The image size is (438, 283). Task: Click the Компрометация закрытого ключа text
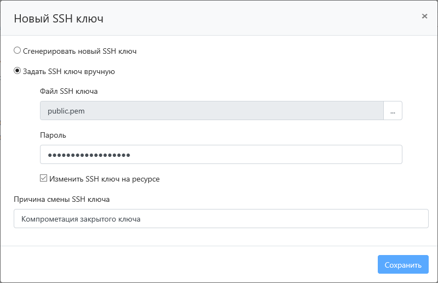(81, 219)
